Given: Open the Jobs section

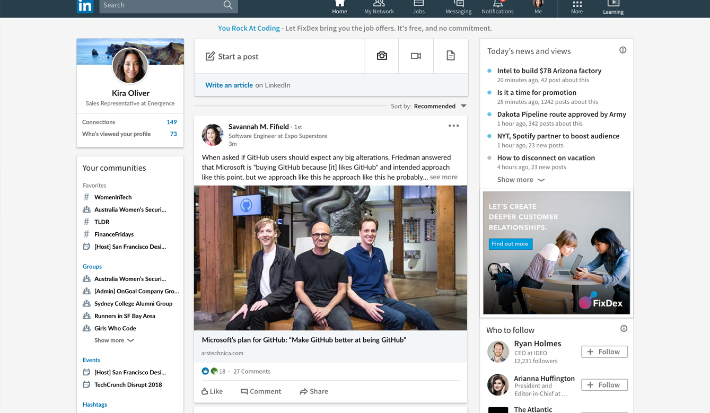Looking at the screenshot, I should (419, 7).
